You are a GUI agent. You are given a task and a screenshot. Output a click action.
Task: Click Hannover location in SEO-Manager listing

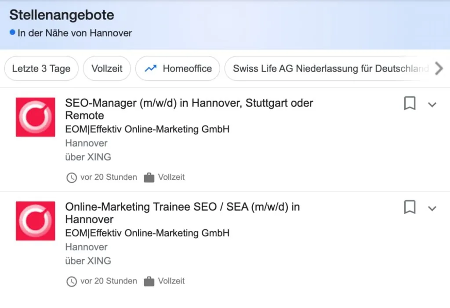click(87, 143)
